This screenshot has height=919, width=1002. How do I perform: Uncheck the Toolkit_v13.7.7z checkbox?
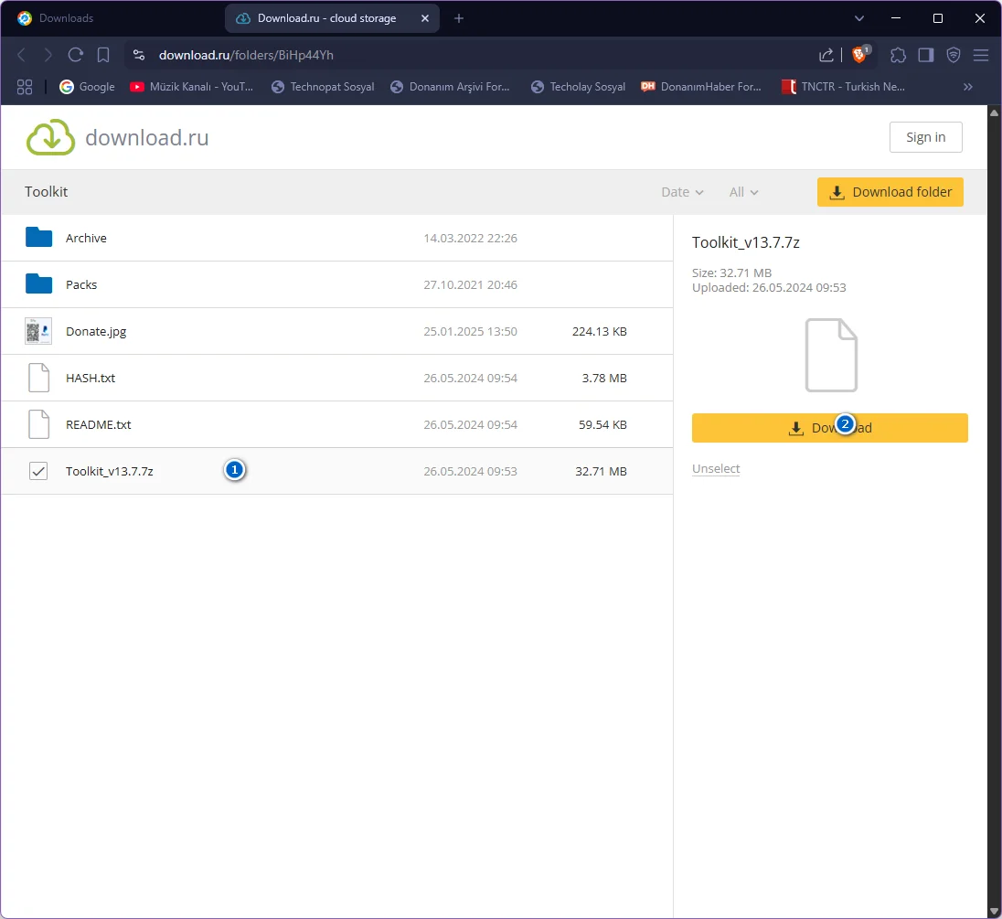point(38,471)
